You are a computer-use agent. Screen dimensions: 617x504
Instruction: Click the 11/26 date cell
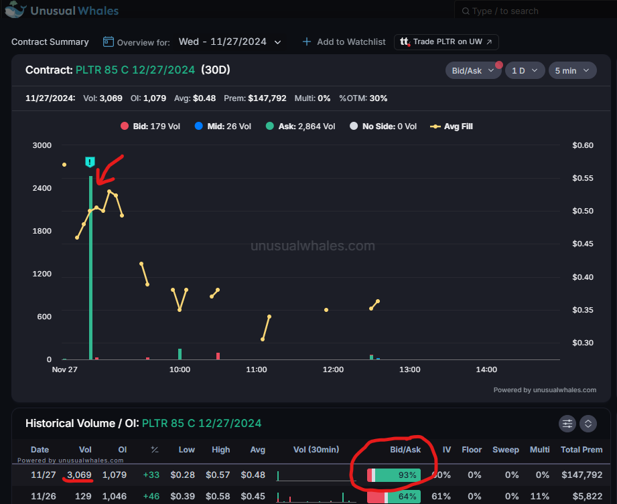click(44, 496)
